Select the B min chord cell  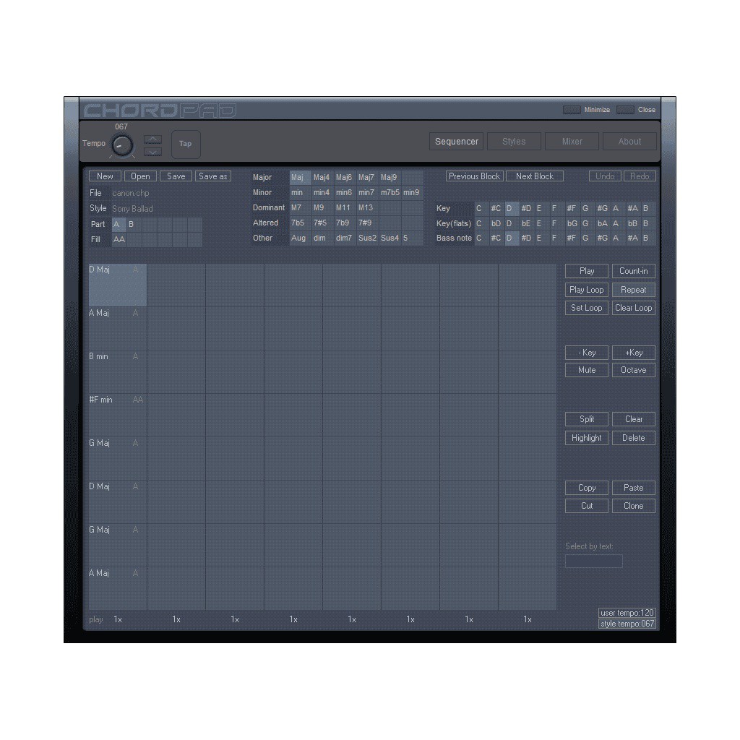coord(118,372)
